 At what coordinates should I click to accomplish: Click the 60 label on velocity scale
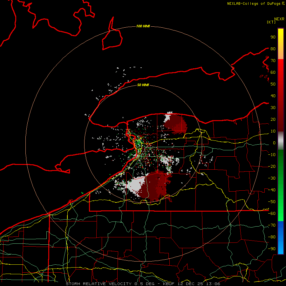(273, 72)
